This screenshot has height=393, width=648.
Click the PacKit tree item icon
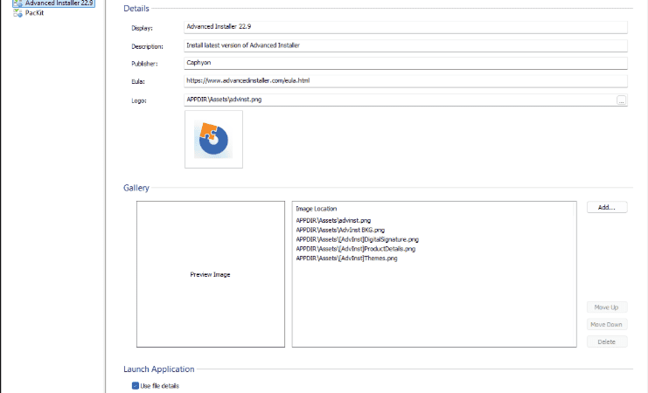coord(17,13)
